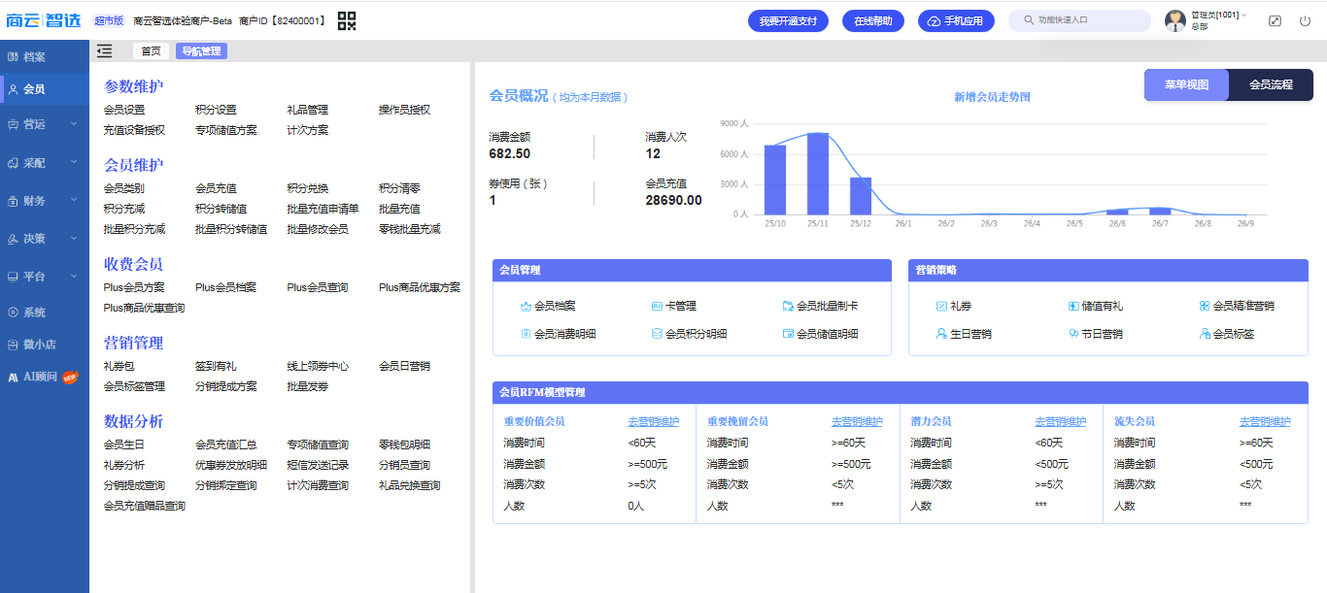This screenshot has height=593, width=1327.
Task: Follow 去营销维护 link for 重要价值会员
Action: coord(653,422)
